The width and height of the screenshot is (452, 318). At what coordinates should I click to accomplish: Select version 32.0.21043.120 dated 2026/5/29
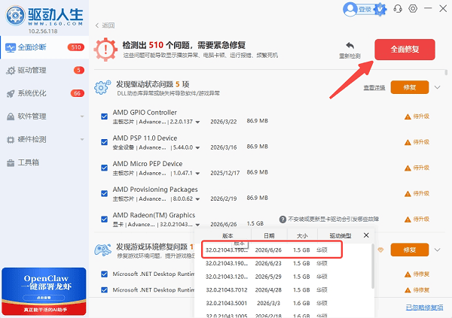pyautogui.click(x=284, y=277)
